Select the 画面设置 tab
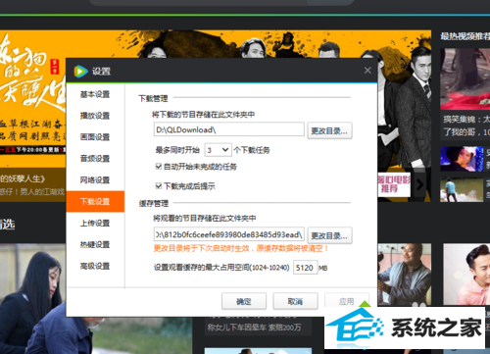Screen dimensions: 490x354 click(95, 137)
